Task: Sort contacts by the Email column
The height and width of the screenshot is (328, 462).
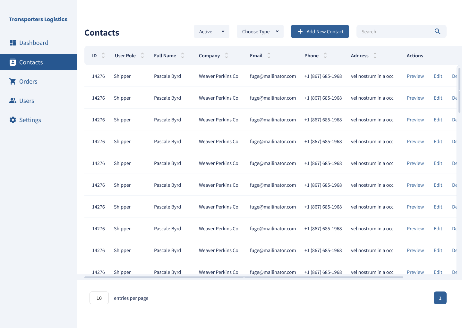Action: pos(269,55)
